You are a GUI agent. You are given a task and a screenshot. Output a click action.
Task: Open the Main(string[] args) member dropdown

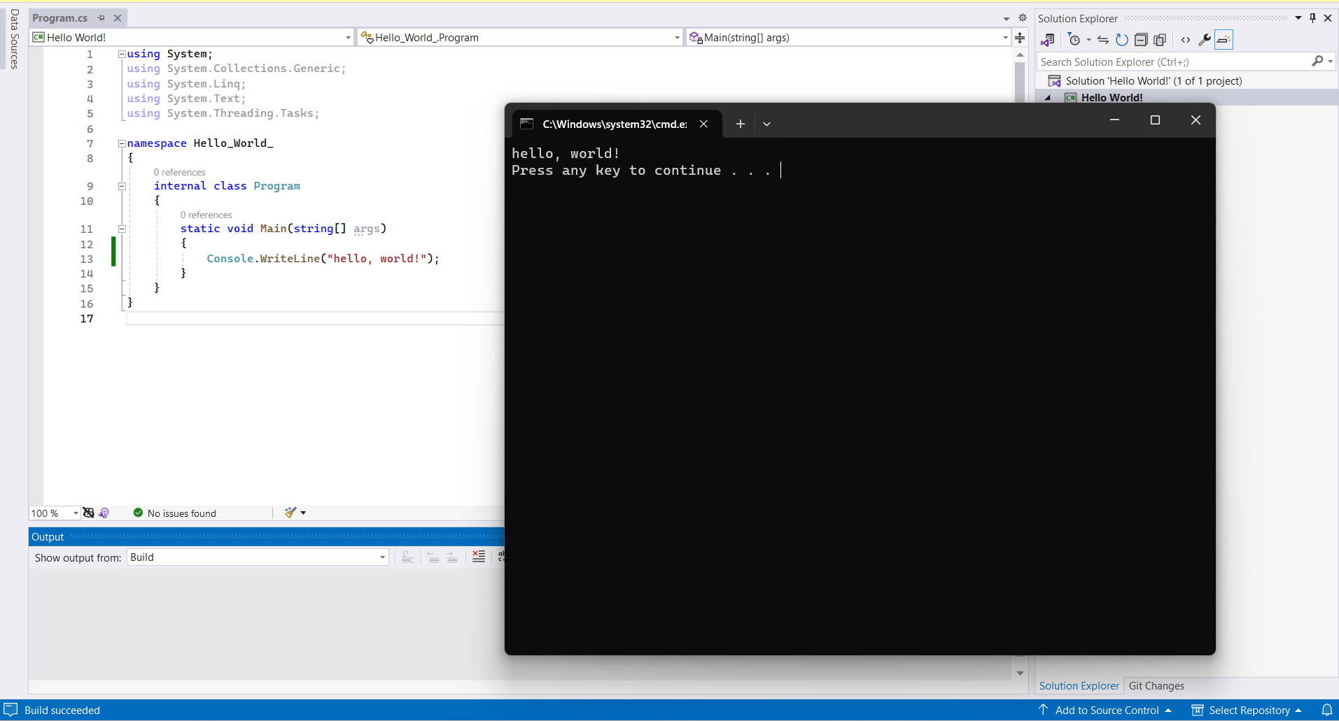[849, 38]
